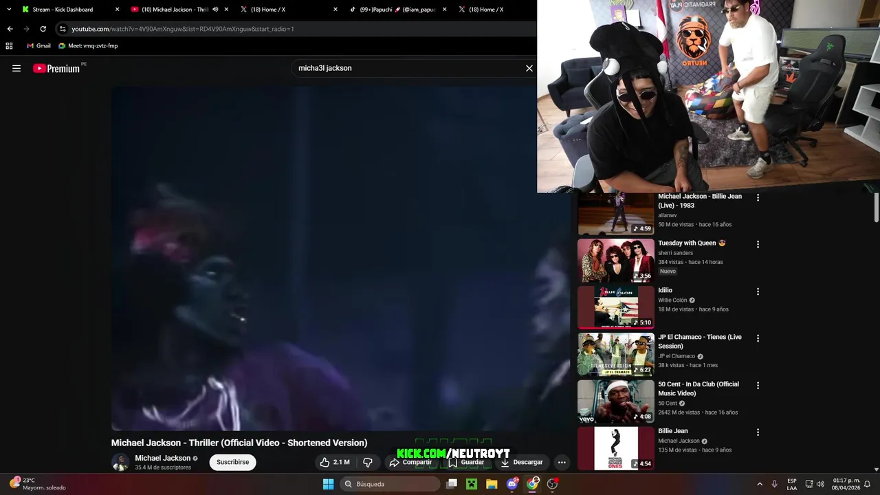Launch Minecraft from the taskbar

pos(472,484)
